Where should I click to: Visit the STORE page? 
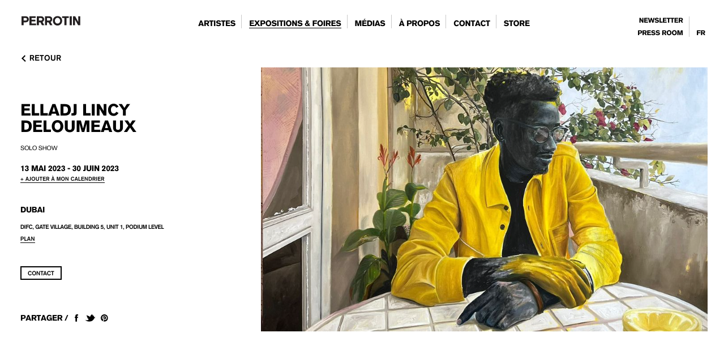pyautogui.click(x=517, y=23)
